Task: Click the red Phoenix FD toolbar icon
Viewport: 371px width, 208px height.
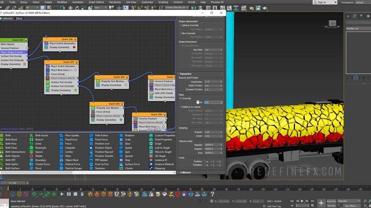Action: 178,194
